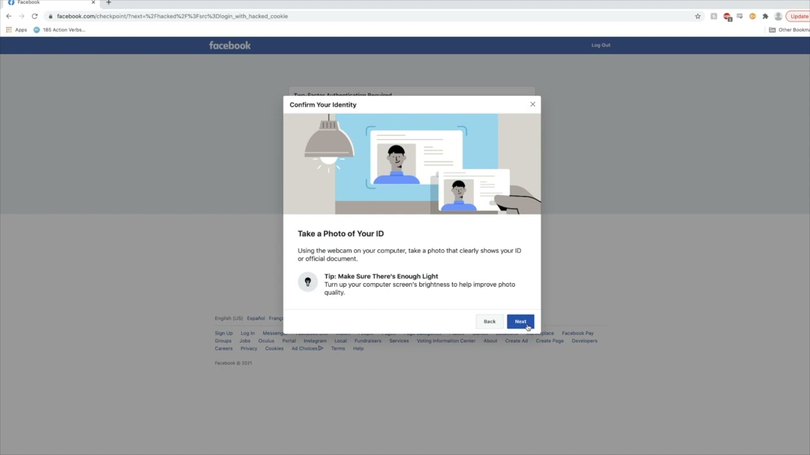Click the Local footer link

[340, 341]
